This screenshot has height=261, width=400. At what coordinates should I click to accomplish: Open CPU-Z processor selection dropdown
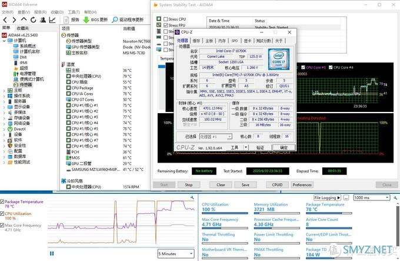click(215, 137)
